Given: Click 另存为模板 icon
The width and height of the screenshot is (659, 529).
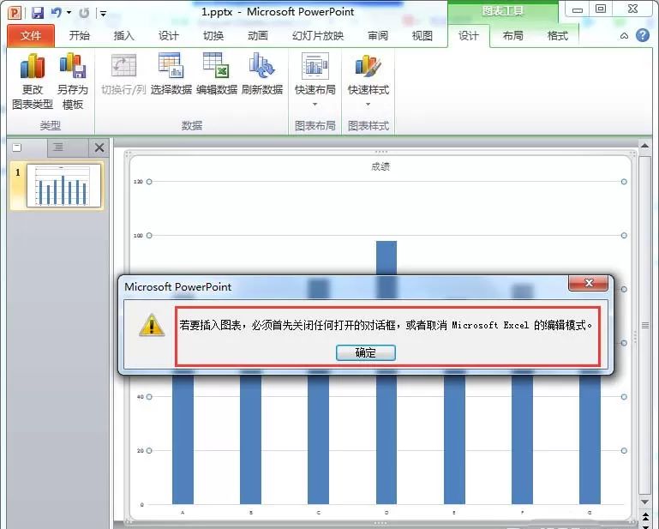Looking at the screenshot, I should pyautogui.click(x=73, y=66).
